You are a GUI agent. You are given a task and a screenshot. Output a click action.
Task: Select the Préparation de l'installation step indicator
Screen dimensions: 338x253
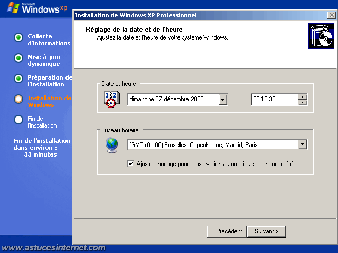tap(18, 79)
